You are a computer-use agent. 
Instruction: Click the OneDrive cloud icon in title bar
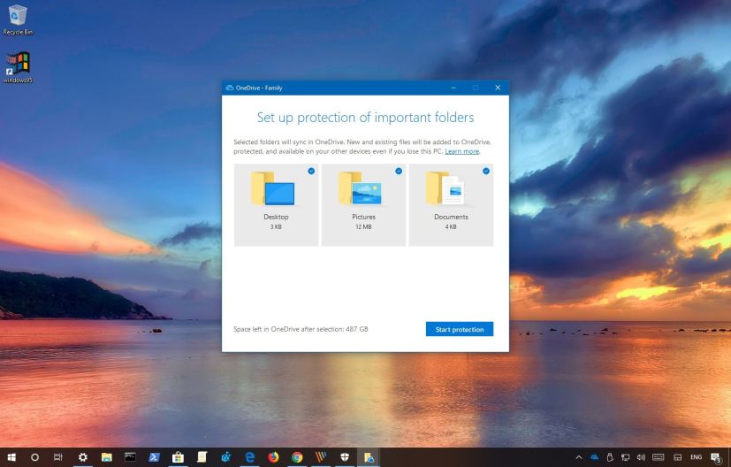pos(229,88)
